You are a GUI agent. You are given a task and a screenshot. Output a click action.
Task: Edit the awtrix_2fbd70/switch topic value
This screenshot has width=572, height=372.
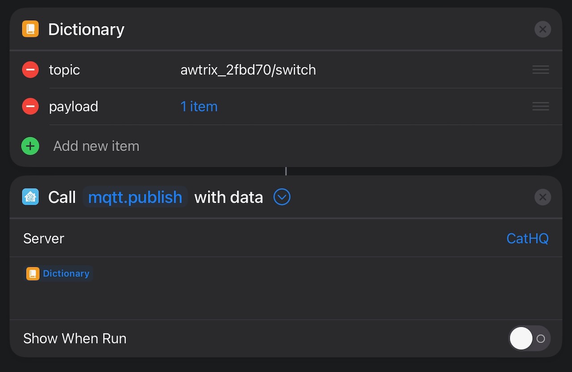click(248, 70)
